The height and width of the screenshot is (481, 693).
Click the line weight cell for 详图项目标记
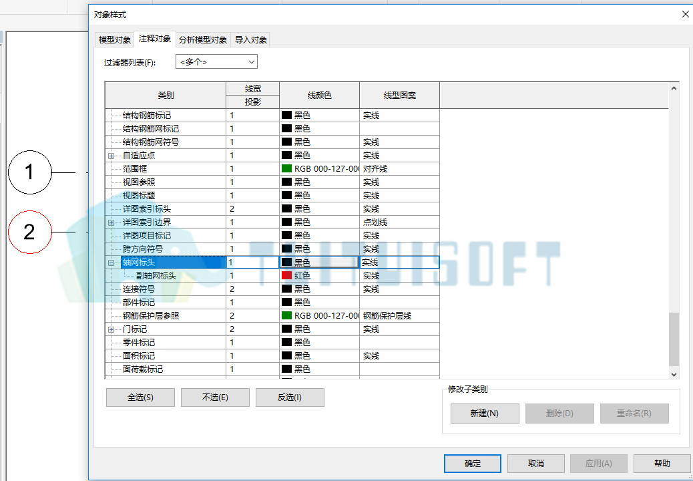click(x=253, y=236)
